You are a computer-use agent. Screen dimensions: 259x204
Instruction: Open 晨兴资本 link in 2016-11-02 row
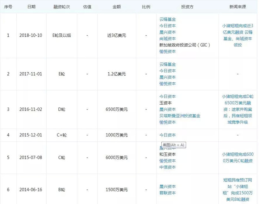[167, 109]
